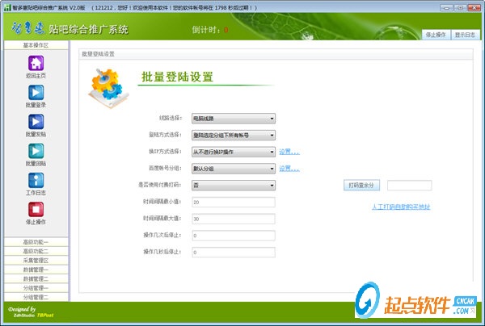This screenshot has width=485, height=326.
Task: Open 设置... link beside 百度帐号分组
Action: pos(289,169)
